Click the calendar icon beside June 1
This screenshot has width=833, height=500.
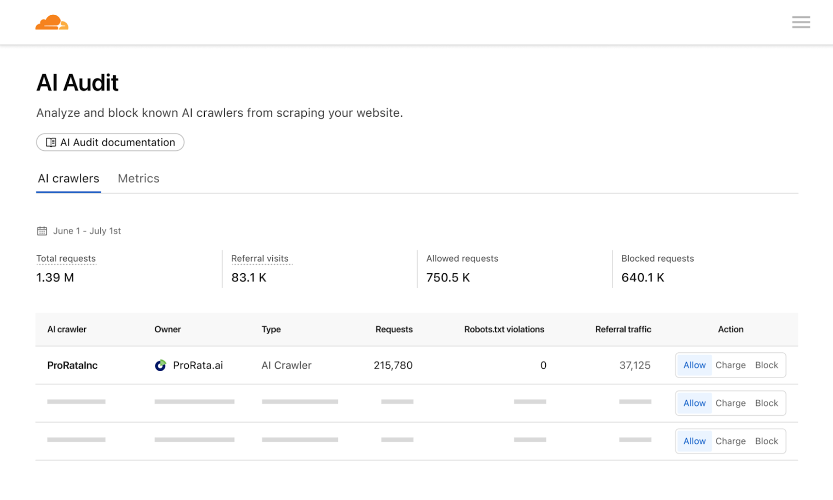coord(42,231)
